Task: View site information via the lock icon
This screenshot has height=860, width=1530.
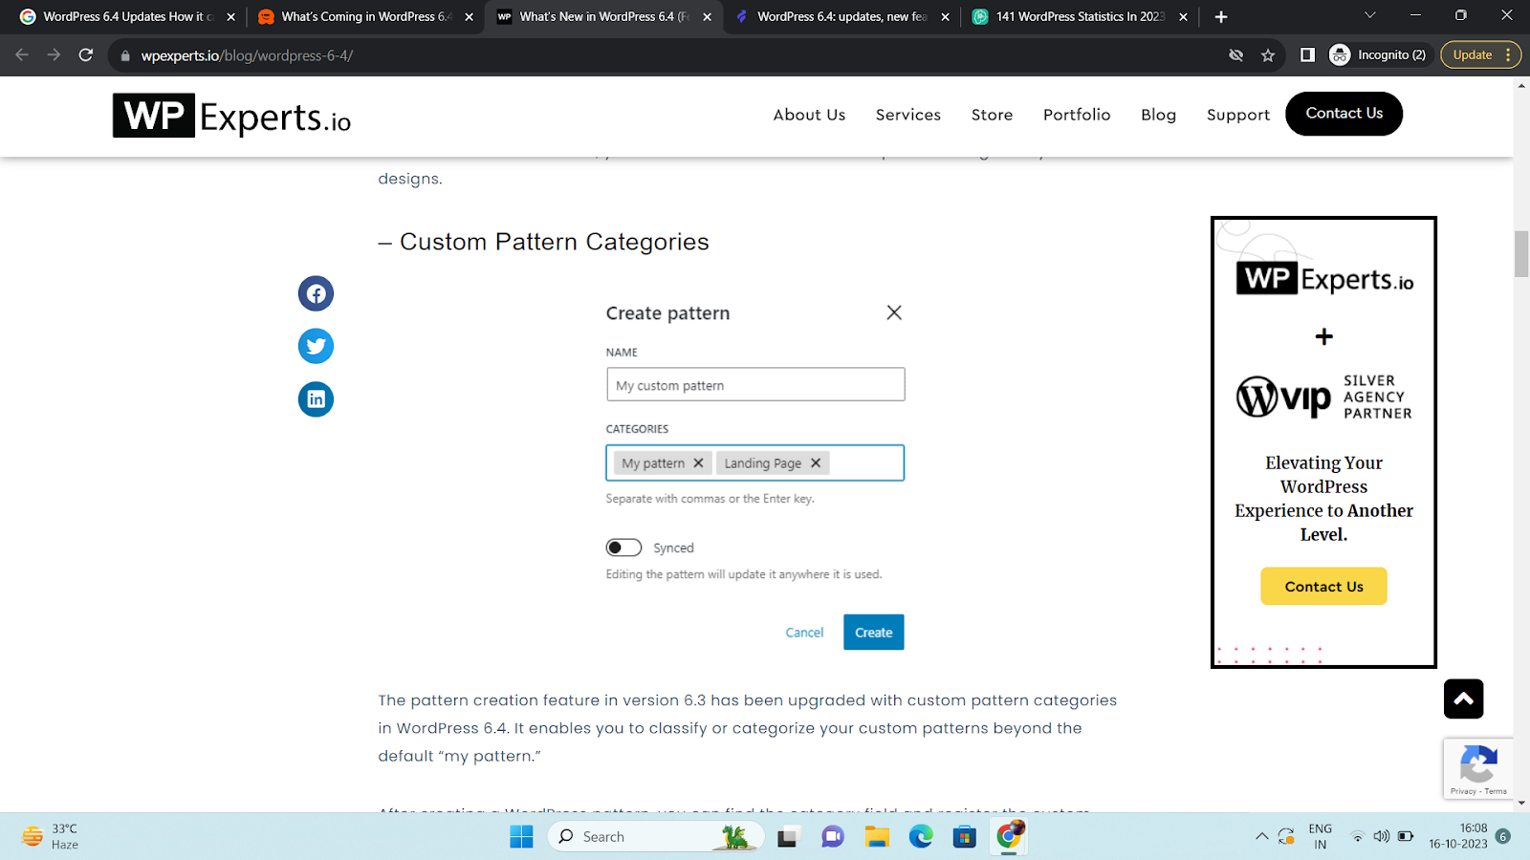Action: tap(125, 55)
